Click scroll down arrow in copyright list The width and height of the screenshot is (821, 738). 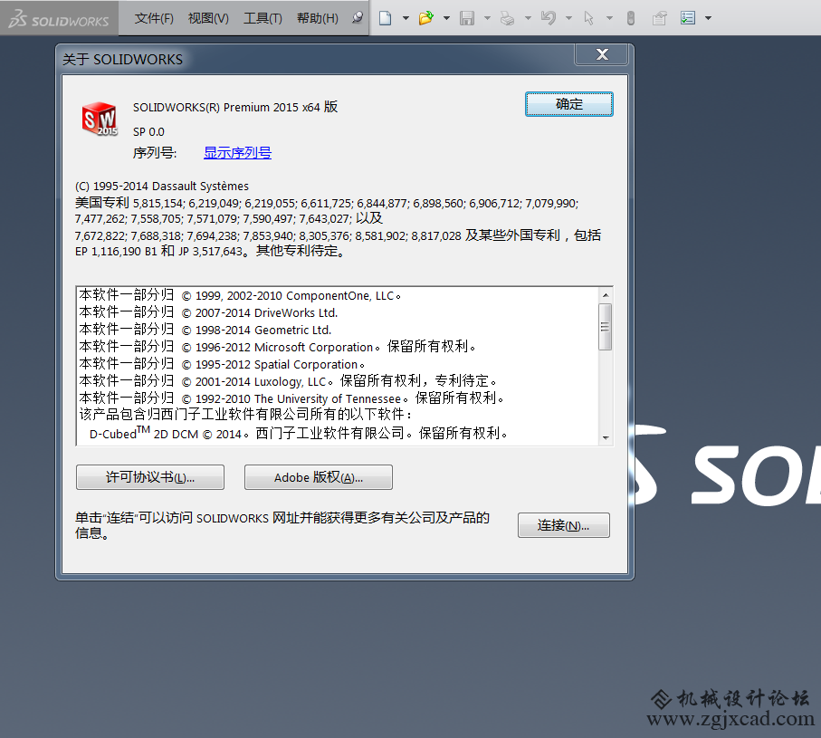point(606,438)
